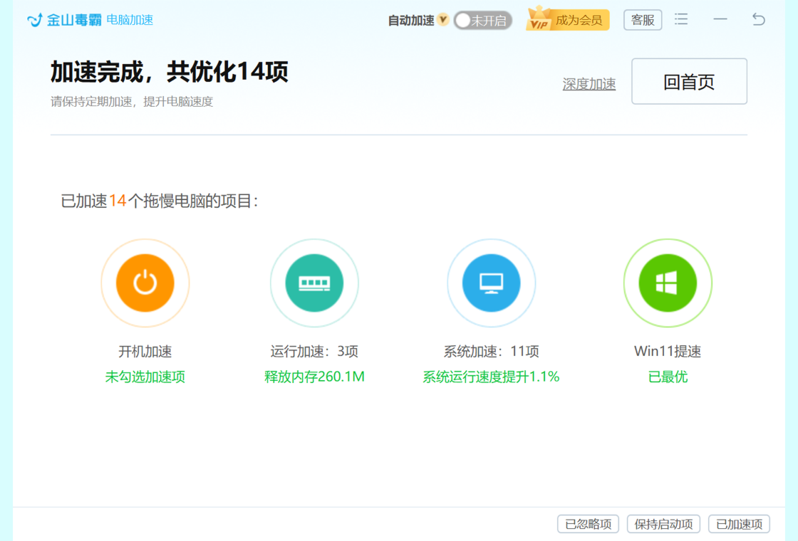Click the 金山毒霸 logo icon
Screen dimensions: 798x541
pos(34,20)
